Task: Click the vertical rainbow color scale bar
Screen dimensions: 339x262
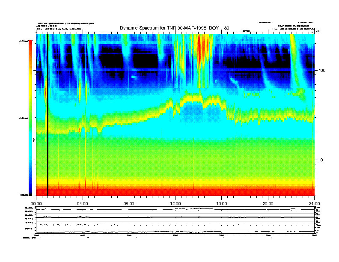Action: pyautogui.click(x=30, y=118)
